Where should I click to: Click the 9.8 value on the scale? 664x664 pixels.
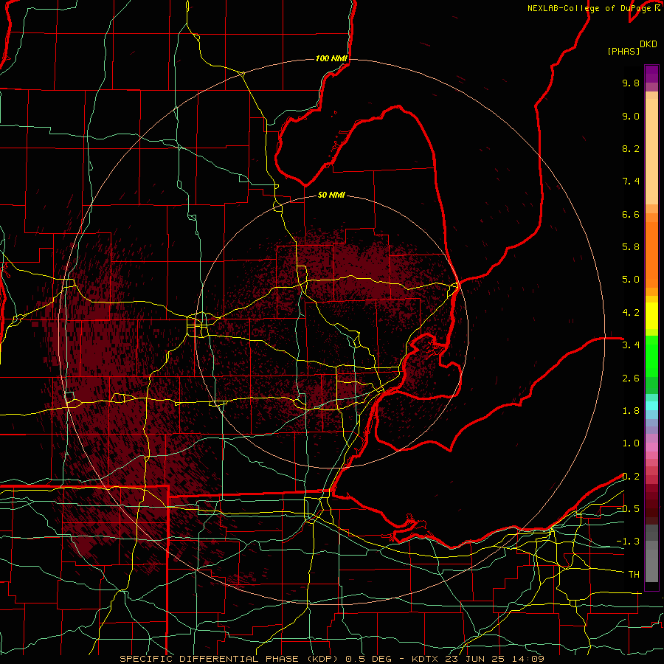(x=631, y=83)
